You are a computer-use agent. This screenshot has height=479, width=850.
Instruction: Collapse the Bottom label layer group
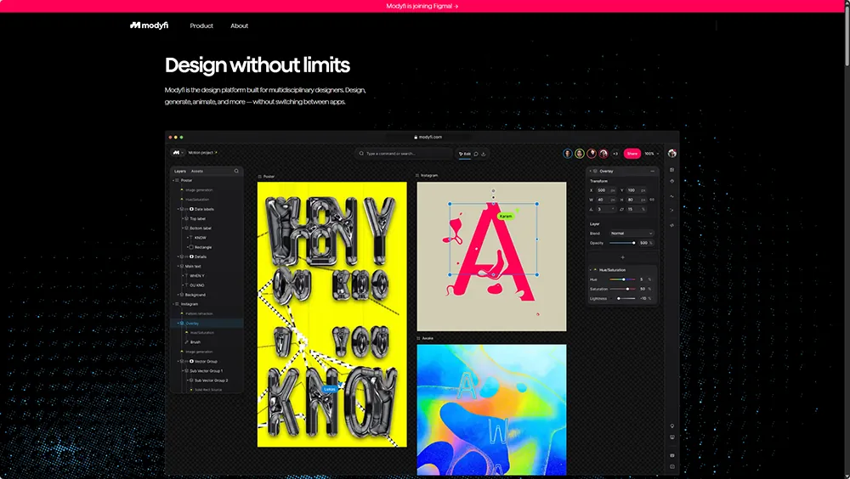click(183, 228)
